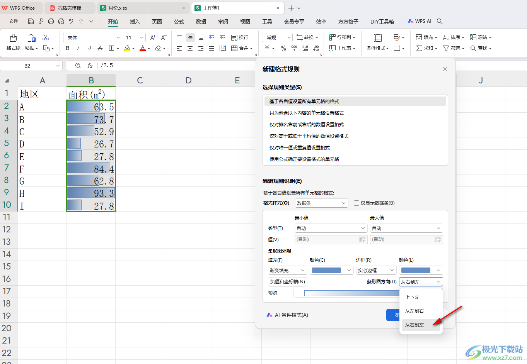This screenshot has width=527, height=364.
Task: Open the 最小值 类型 dropdown
Action: 330,229
